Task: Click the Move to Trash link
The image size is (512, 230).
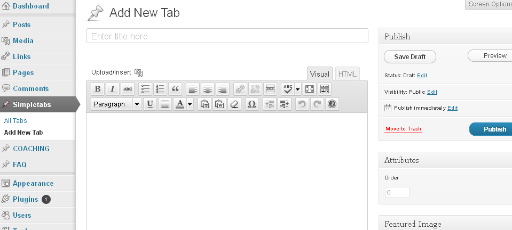Action: point(403,129)
